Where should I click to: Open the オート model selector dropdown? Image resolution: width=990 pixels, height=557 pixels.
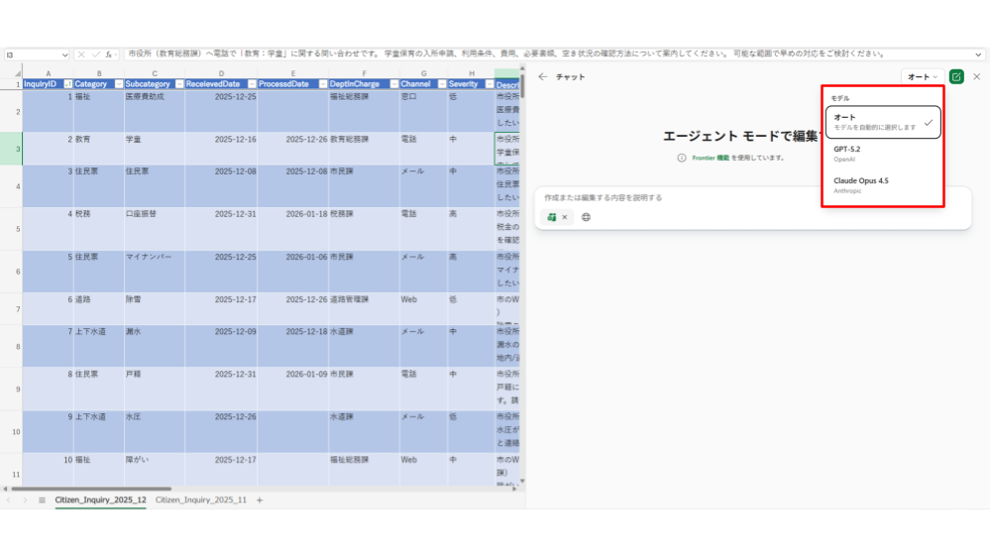[922, 76]
